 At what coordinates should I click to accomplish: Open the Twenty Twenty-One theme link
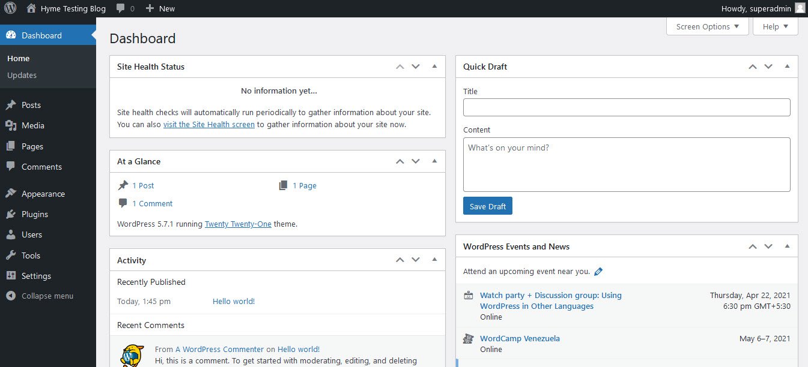pyautogui.click(x=238, y=224)
